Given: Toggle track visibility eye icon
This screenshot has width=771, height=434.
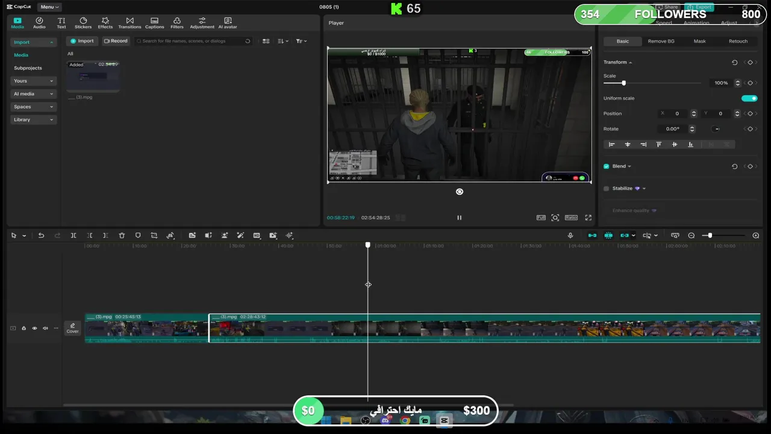Looking at the screenshot, I should [x=34, y=329].
